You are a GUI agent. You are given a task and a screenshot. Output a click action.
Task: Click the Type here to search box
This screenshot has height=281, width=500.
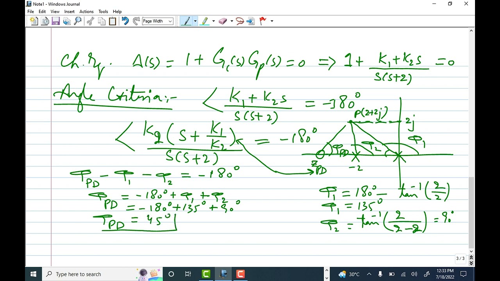(x=102, y=274)
